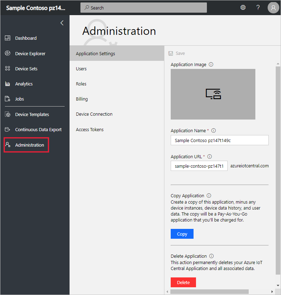Click info icon beside Copy Application
281x295 pixels.
[209, 195]
